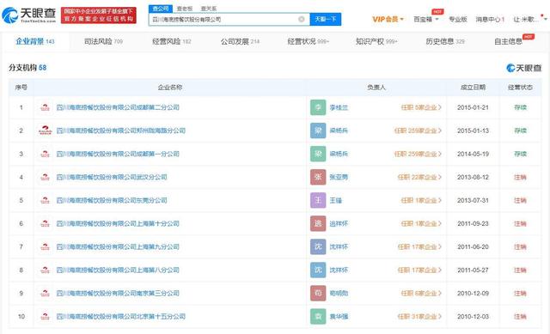The image size is (550, 334).
Task: Open the 专业版 link
Action: coord(458,19)
